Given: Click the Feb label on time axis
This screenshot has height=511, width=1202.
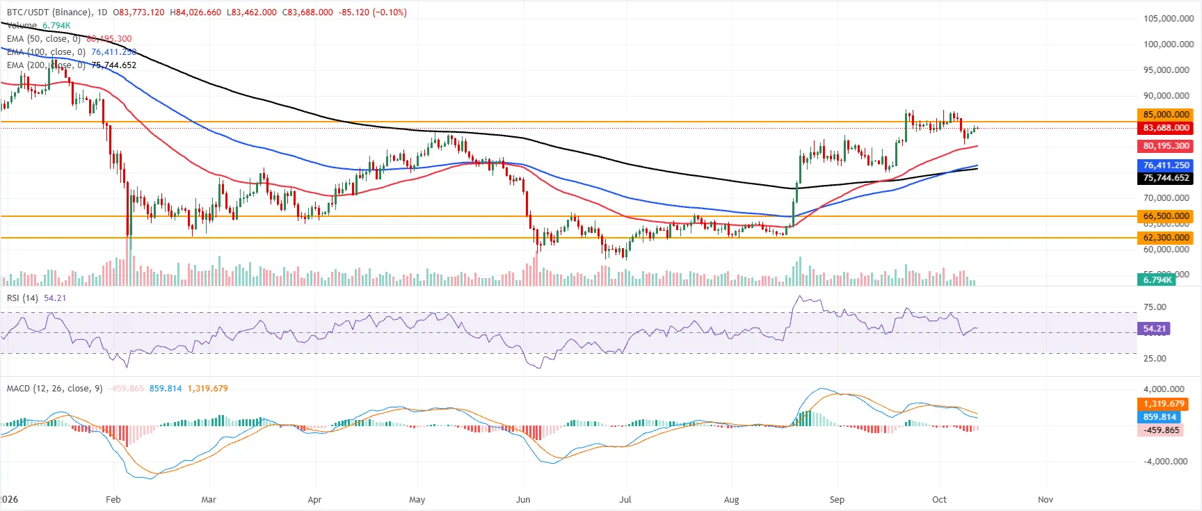Looking at the screenshot, I should click(x=113, y=500).
